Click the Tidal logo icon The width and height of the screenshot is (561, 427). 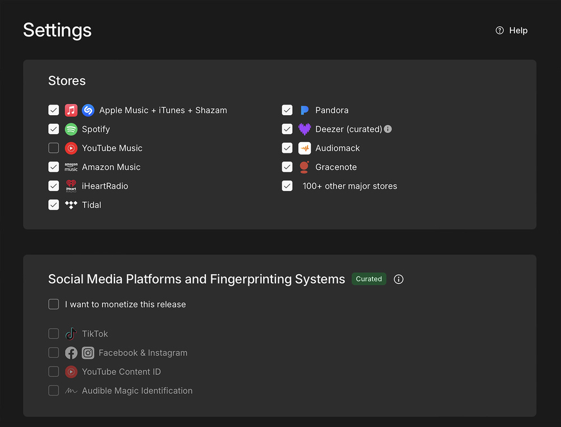[x=71, y=205]
